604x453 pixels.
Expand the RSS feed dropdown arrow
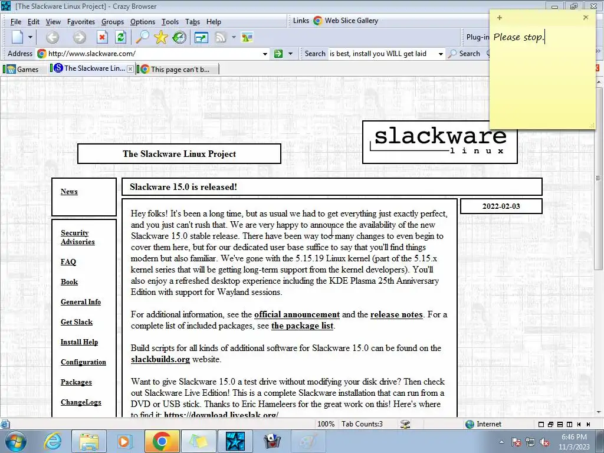(x=234, y=37)
